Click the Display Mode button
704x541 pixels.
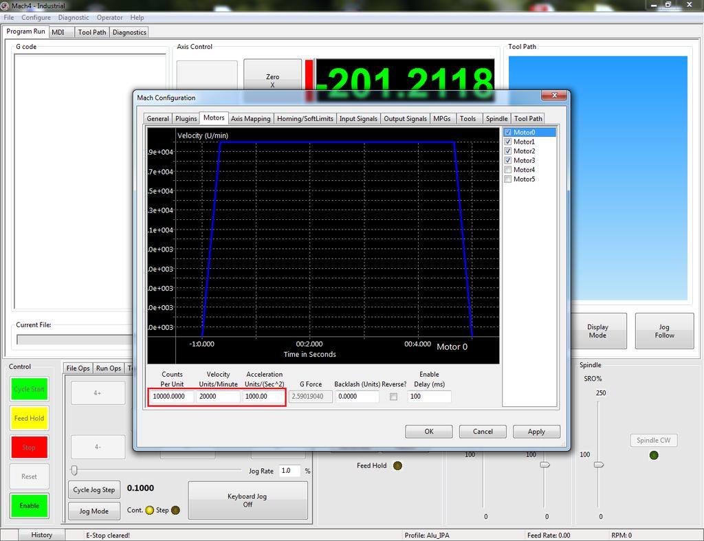598,331
